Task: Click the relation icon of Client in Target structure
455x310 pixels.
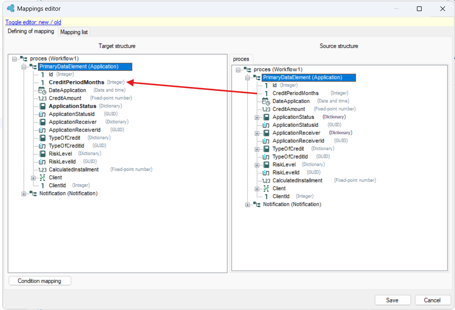Action: tap(42, 178)
